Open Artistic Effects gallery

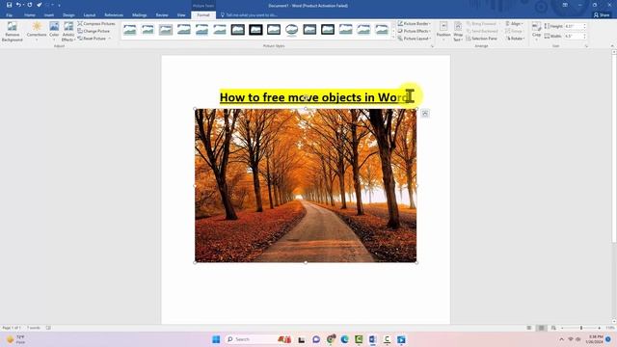(x=68, y=32)
